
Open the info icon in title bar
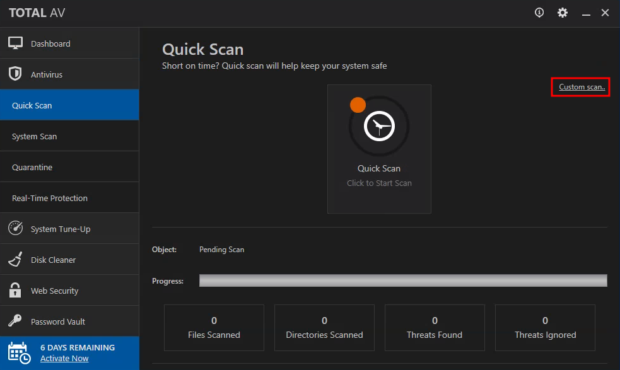539,13
